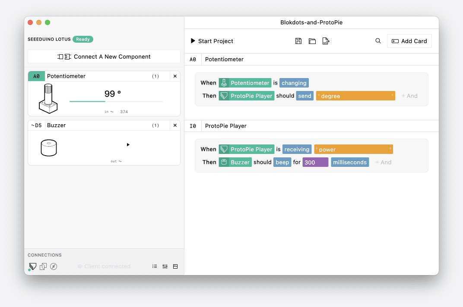Image resolution: width=463 pixels, height=307 pixels.
Task: Remove the Buzzer component
Action: pyautogui.click(x=175, y=125)
